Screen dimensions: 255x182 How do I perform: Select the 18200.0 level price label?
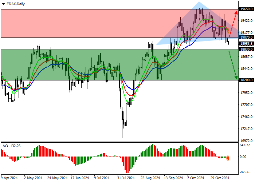coord(246,80)
